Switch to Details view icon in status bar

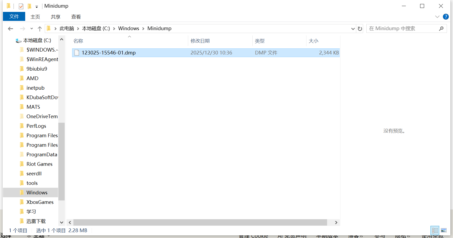click(x=435, y=231)
